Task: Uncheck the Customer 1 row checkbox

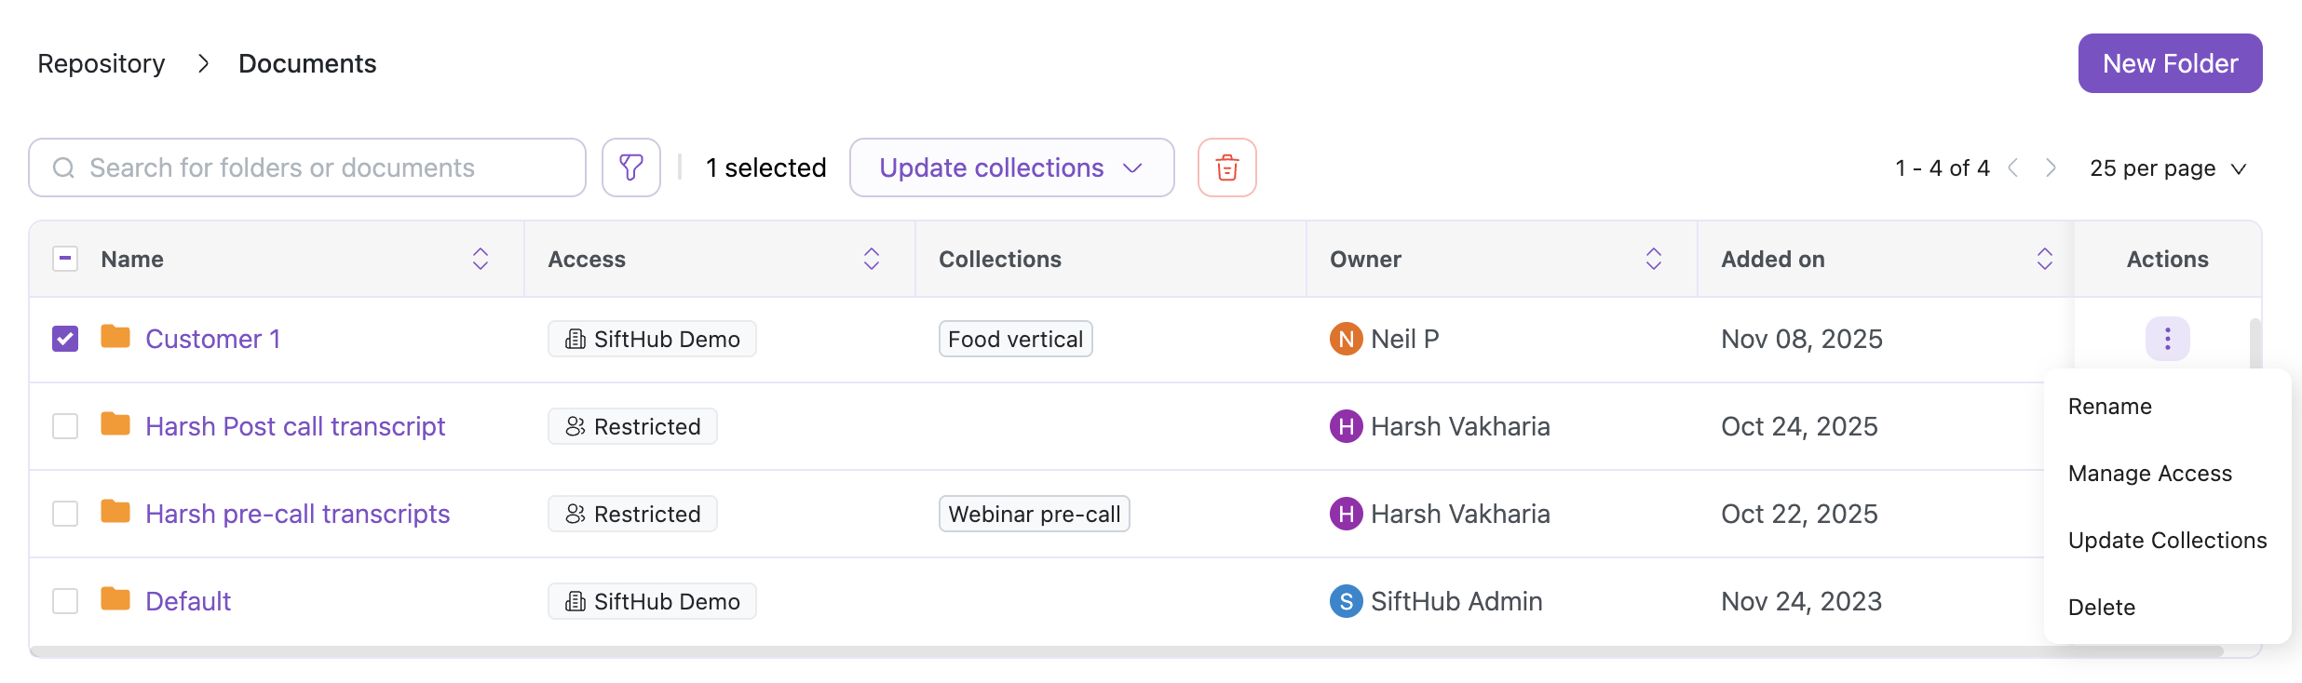Action: pos(65,339)
